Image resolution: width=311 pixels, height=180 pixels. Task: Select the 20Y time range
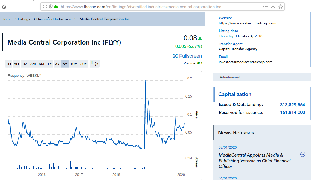click(83, 64)
